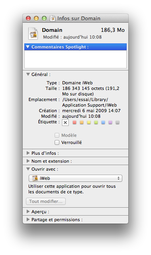Screen dimensions: 151x255
Task: Click the file name Domain in header
Action: (x=52, y=30)
